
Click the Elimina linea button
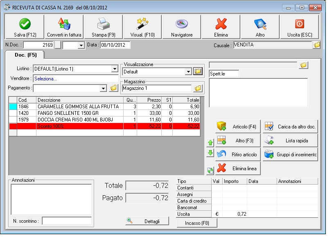tap(238, 169)
